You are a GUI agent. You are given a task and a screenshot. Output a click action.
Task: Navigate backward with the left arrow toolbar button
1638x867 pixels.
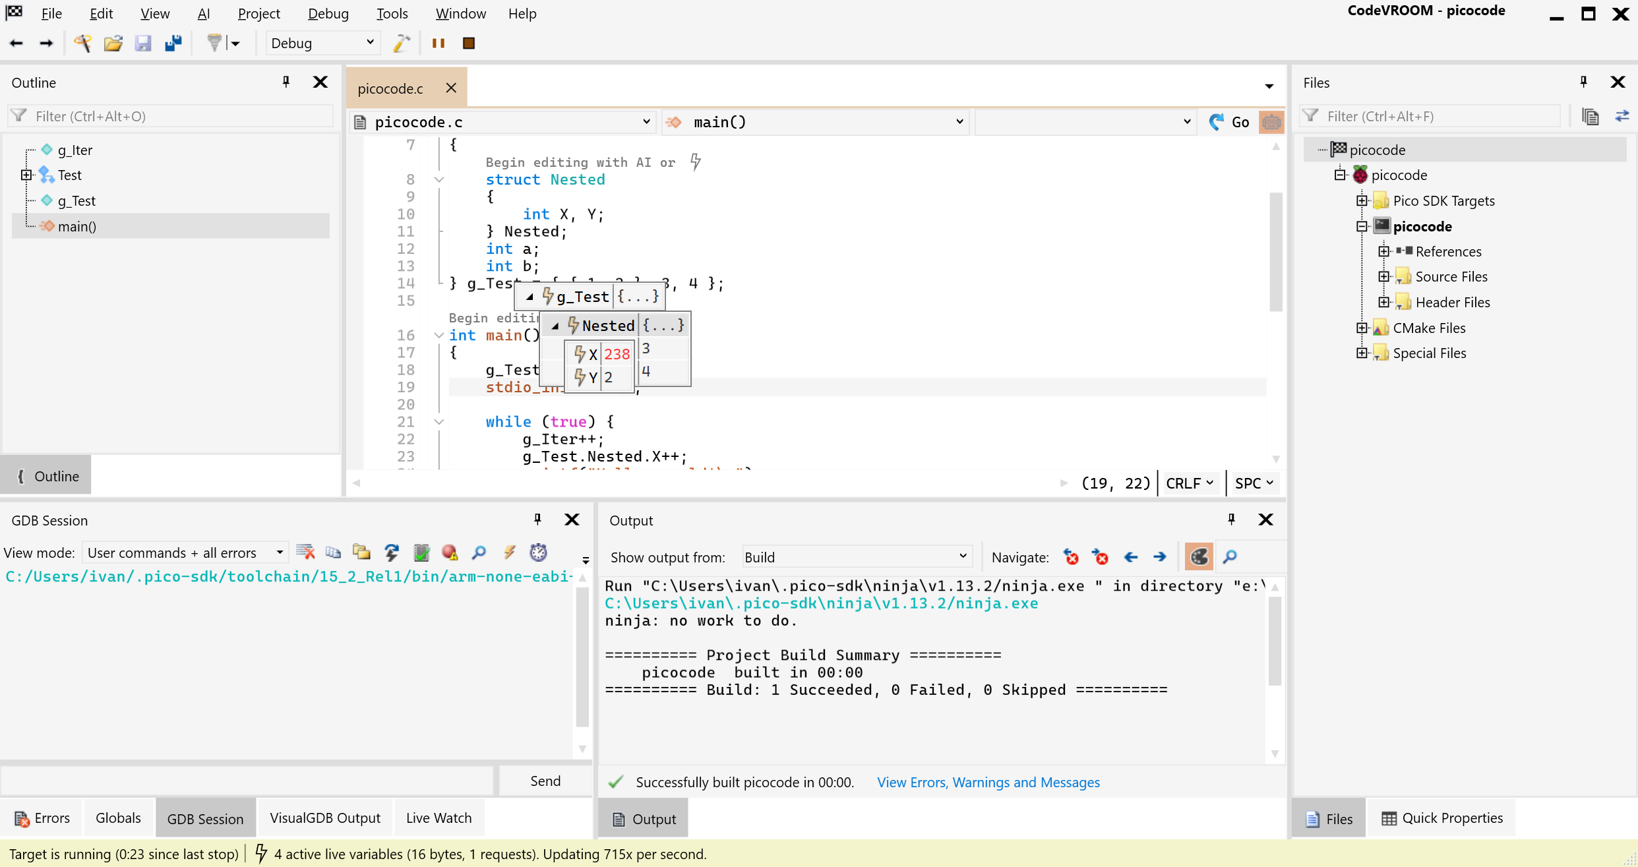click(x=16, y=44)
